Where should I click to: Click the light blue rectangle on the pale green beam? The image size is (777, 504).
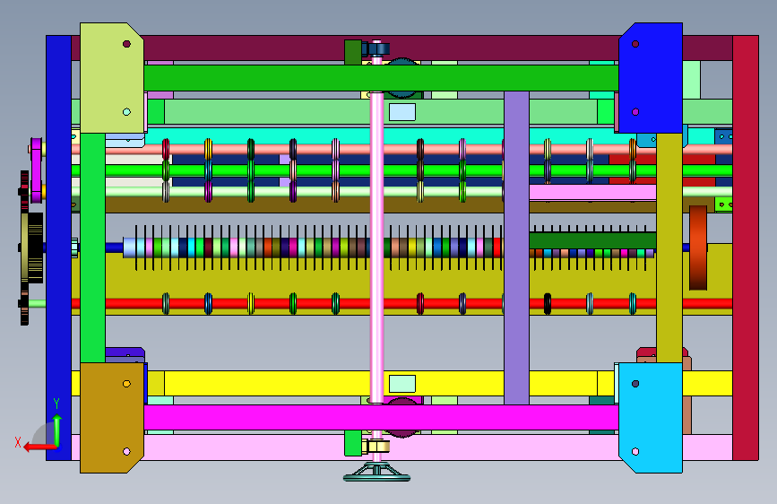401,112
